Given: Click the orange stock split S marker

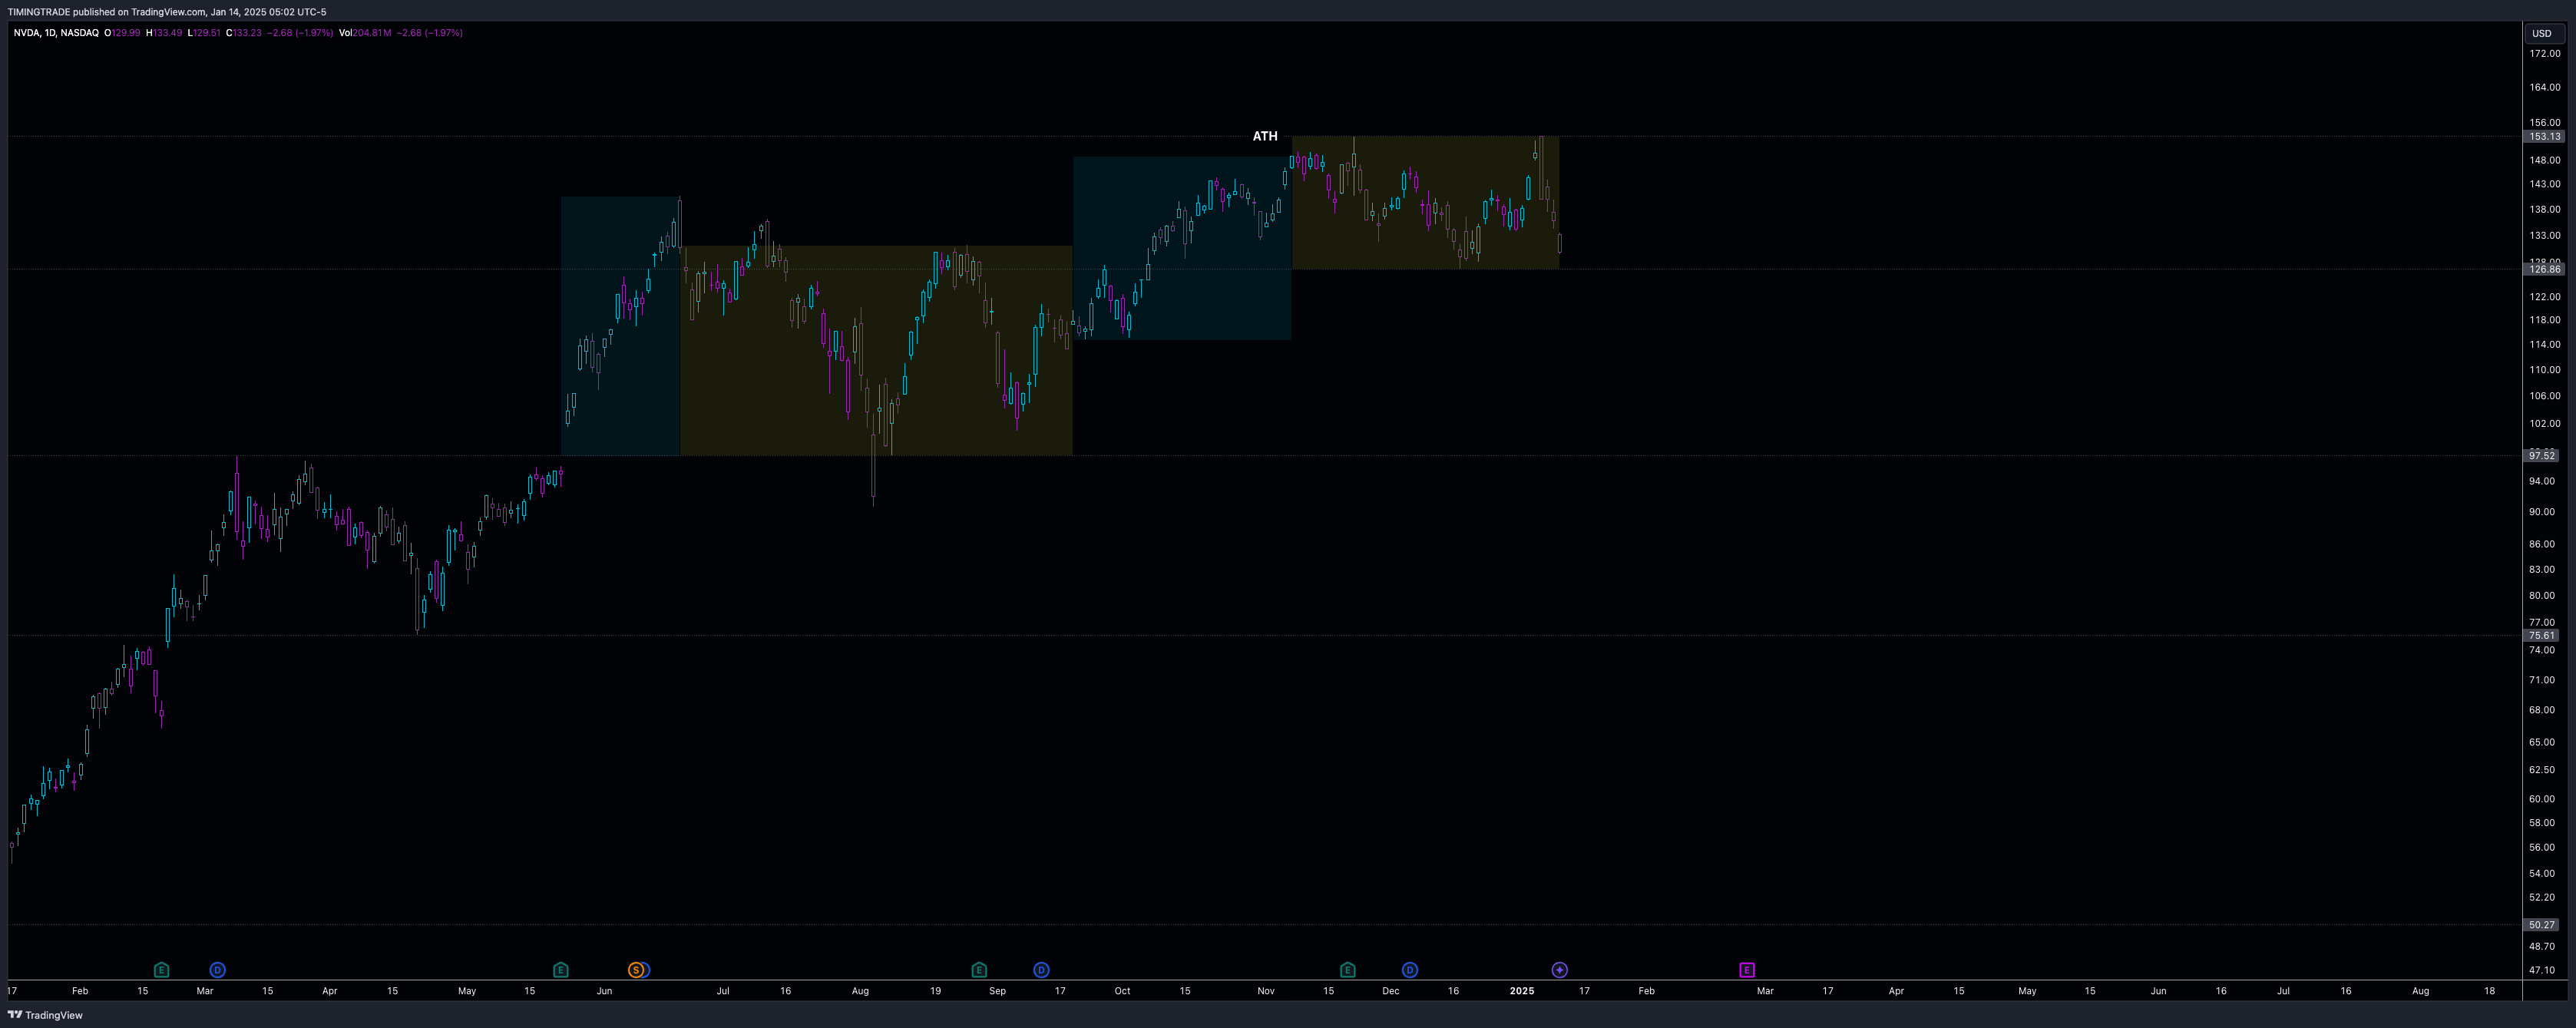Looking at the screenshot, I should point(635,970).
